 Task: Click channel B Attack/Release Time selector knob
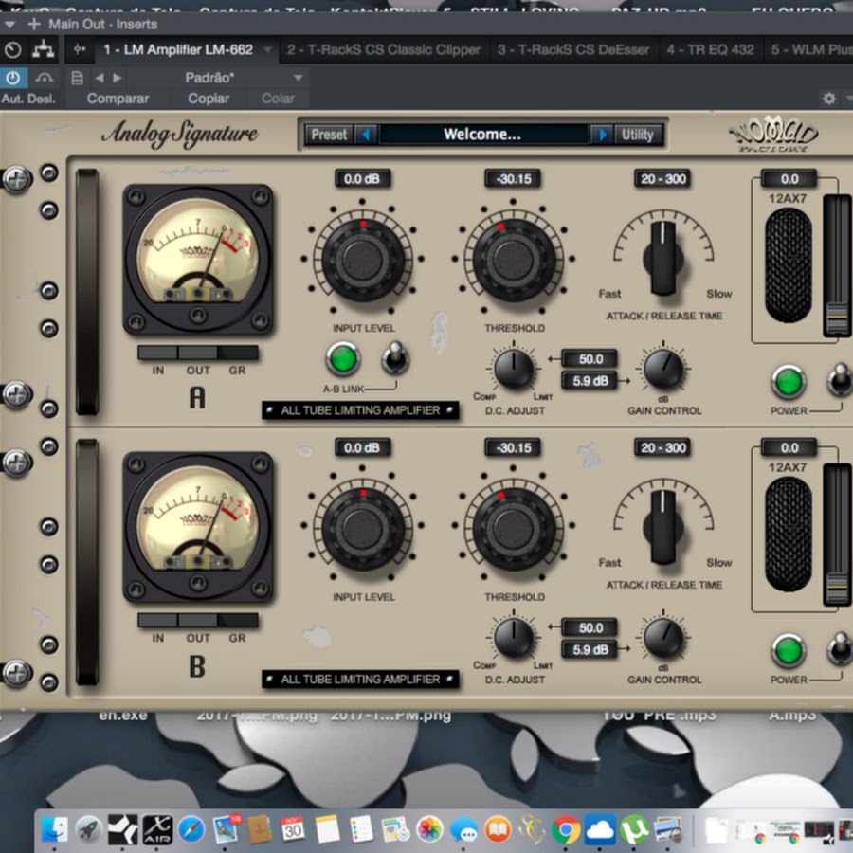point(663,526)
